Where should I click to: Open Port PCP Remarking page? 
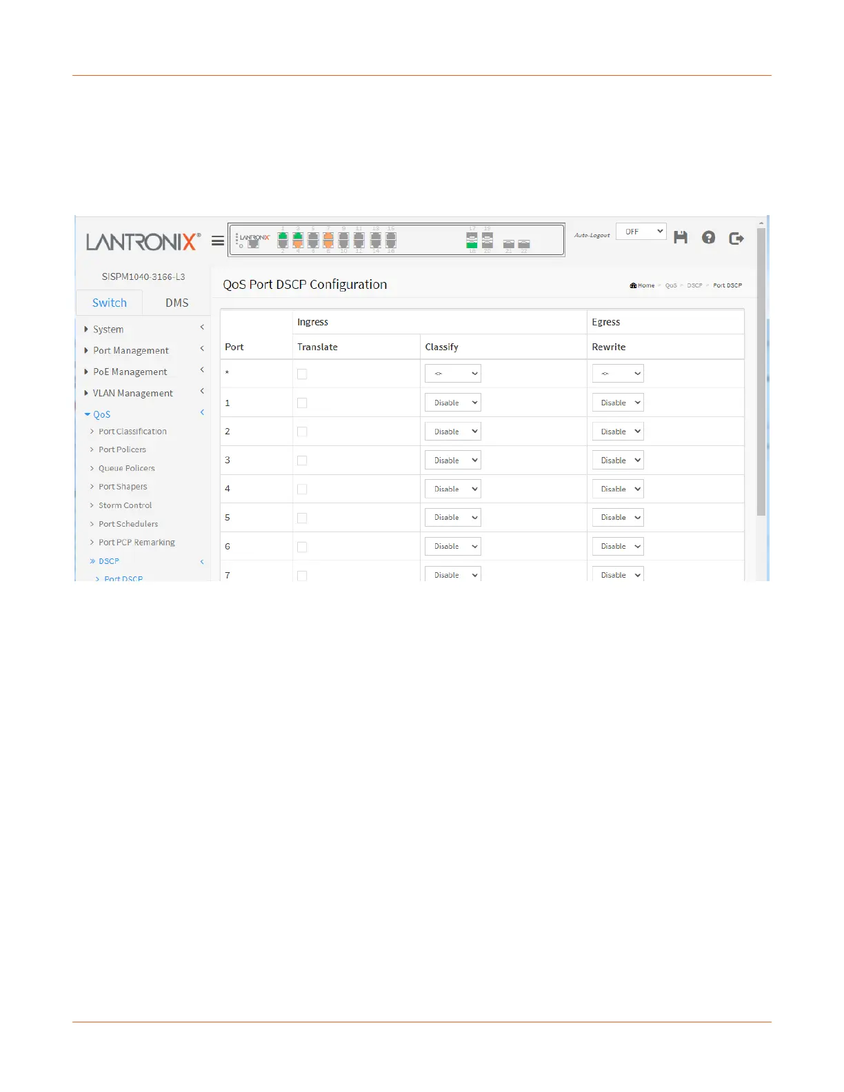pyautogui.click(x=137, y=543)
